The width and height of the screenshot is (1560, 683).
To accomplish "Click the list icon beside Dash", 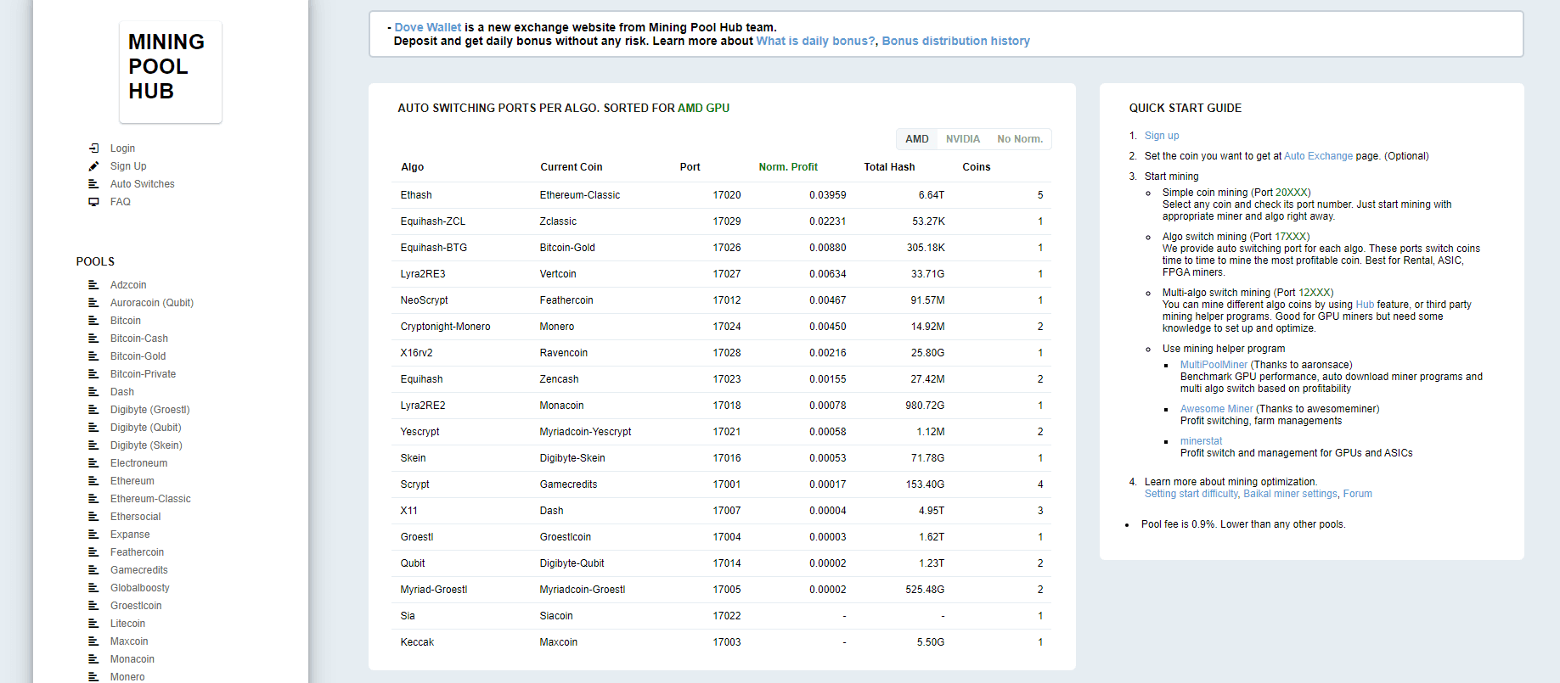I will (93, 392).
